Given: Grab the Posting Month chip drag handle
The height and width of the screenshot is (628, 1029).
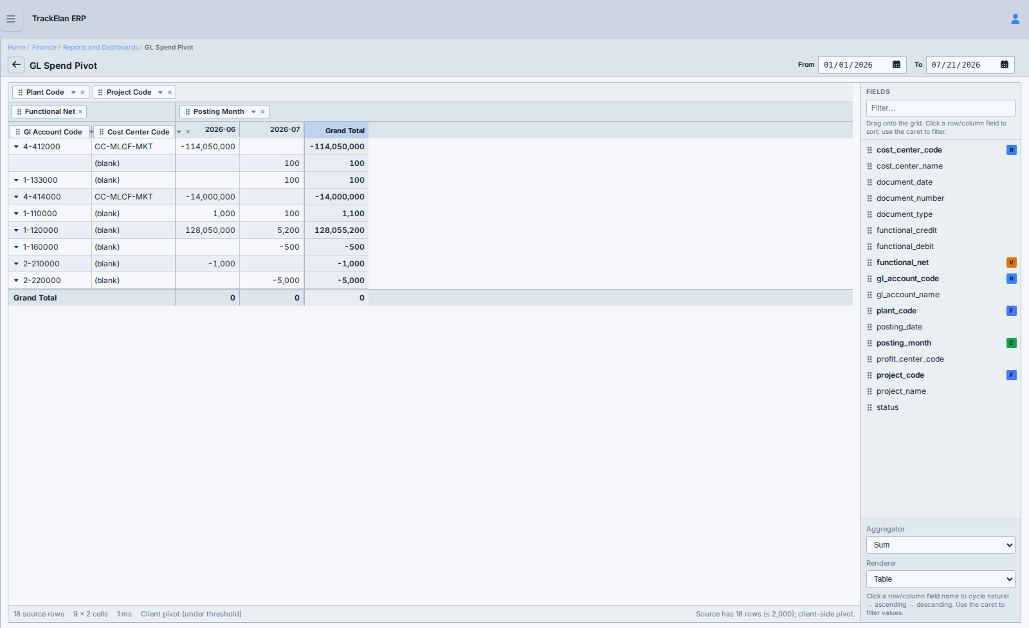Looking at the screenshot, I should pyautogui.click(x=188, y=112).
